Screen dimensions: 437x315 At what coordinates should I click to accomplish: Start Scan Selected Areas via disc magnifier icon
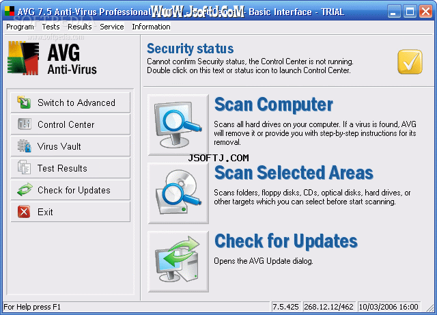point(178,193)
